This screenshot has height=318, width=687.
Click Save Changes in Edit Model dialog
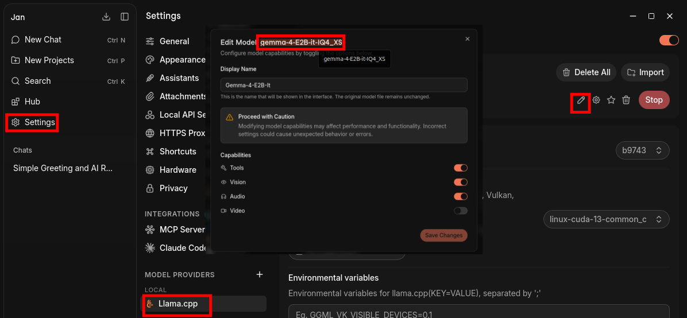click(444, 235)
